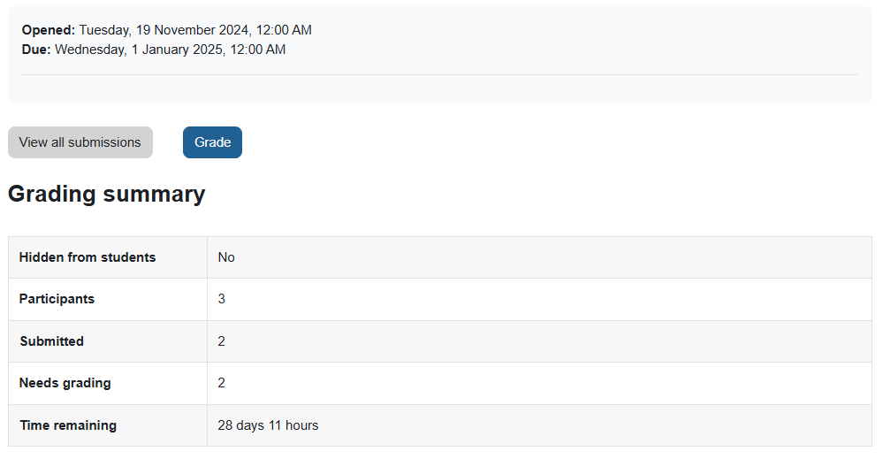The image size is (883, 459).
Task: Click the Hidden from students row label
Action: click(x=88, y=257)
